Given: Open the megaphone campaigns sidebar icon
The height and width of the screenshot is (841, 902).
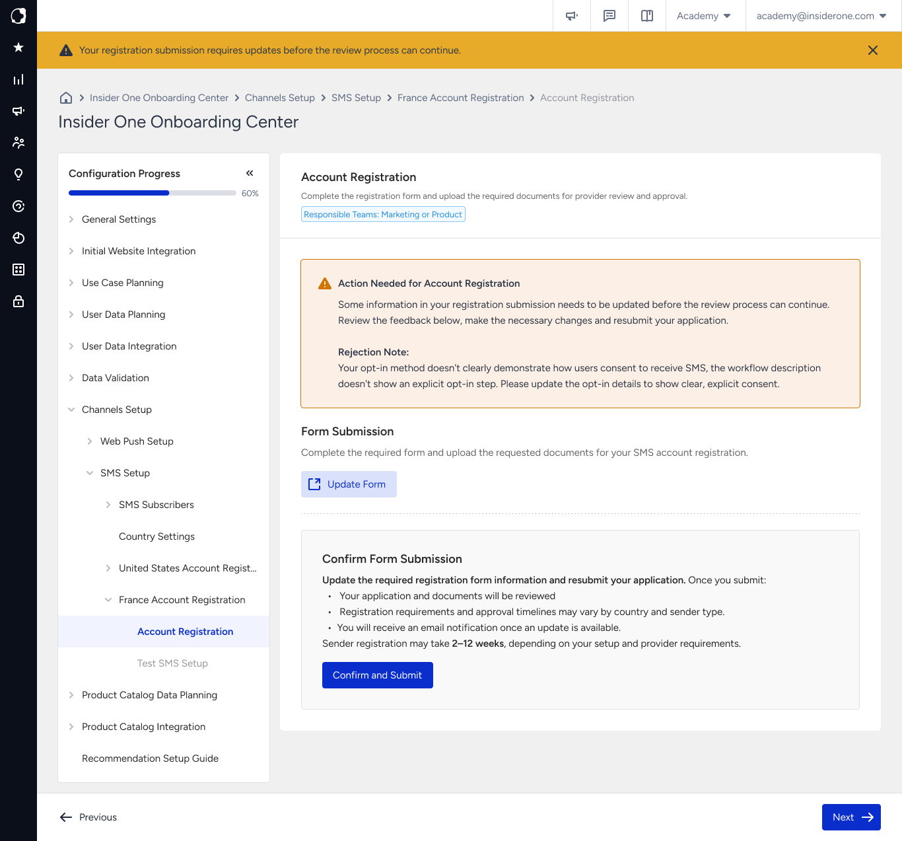Looking at the screenshot, I should [x=18, y=111].
